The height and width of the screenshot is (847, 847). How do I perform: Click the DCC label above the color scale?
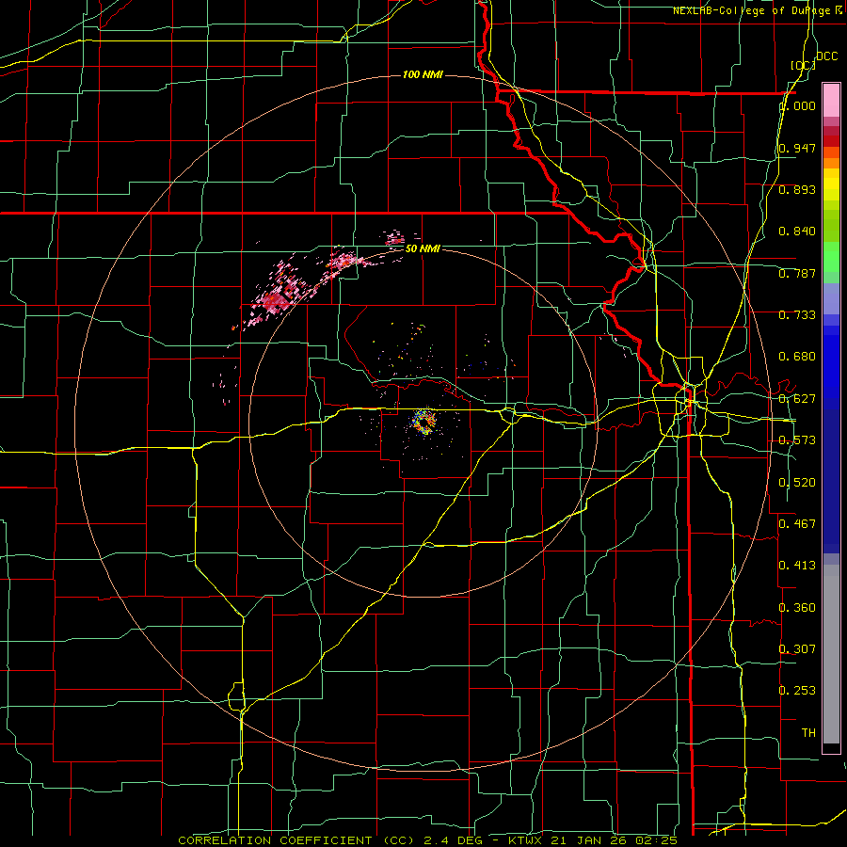point(827,56)
